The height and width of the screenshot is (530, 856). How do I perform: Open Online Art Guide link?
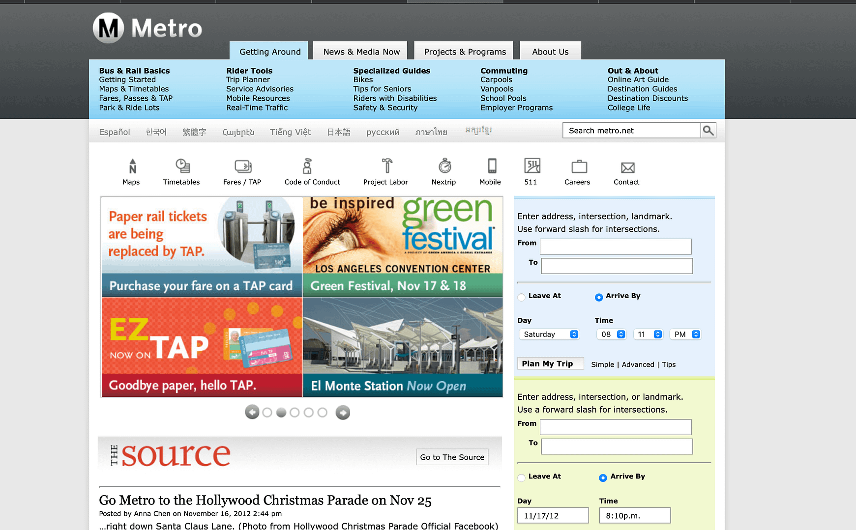(638, 80)
